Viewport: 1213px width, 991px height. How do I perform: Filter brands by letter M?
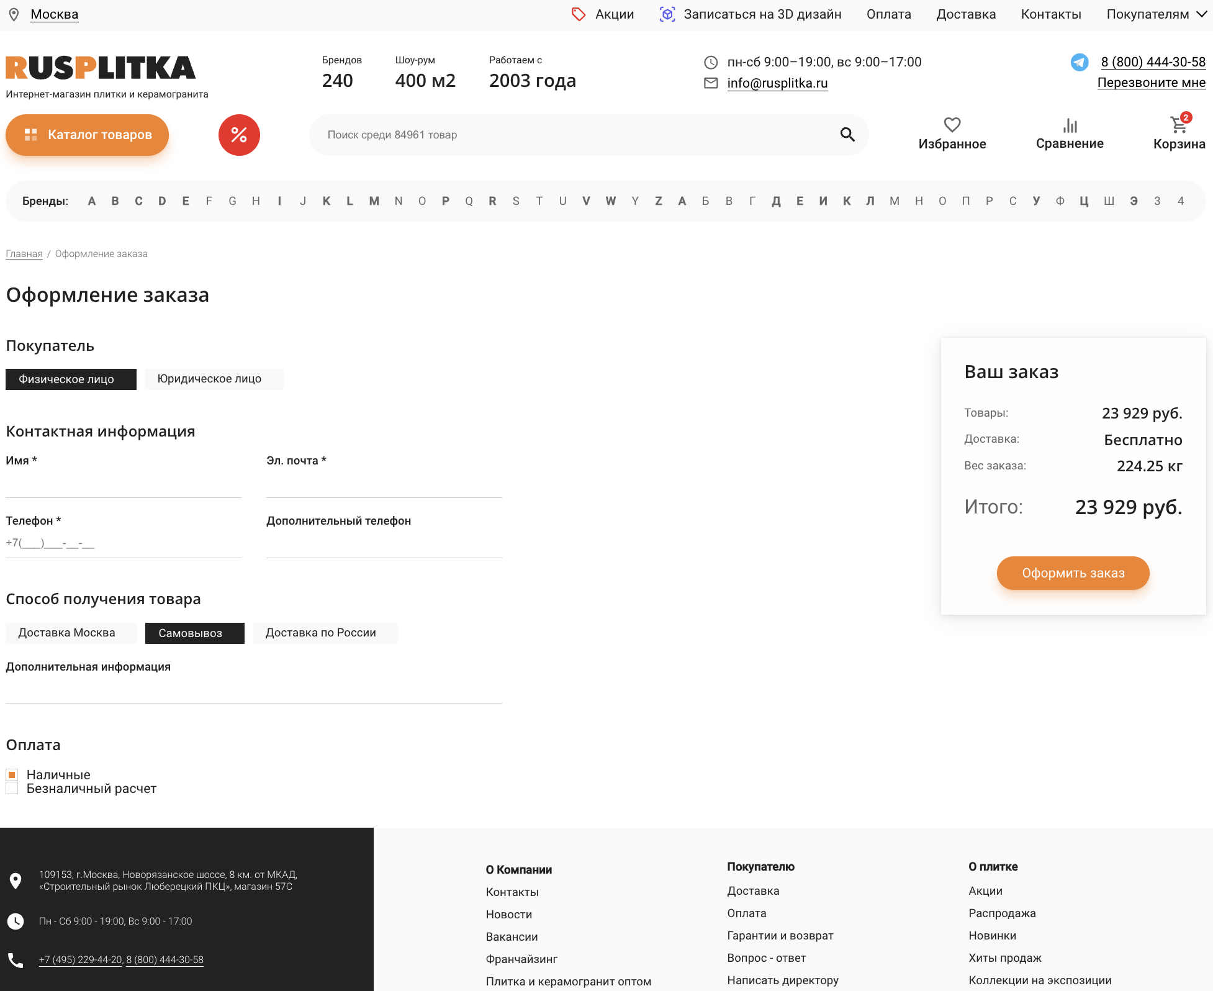(x=374, y=201)
